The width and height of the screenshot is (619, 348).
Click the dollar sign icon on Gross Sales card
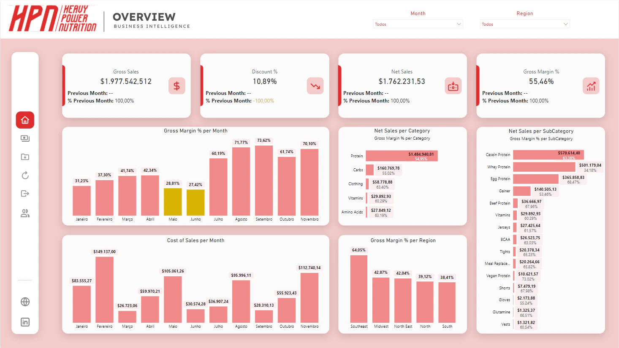(x=176, y=86)
